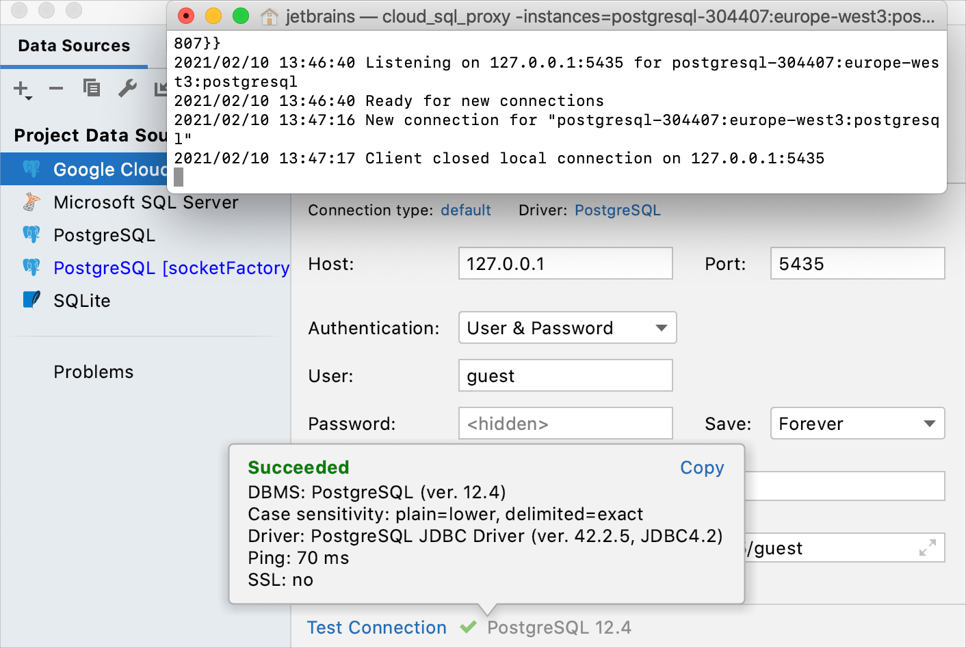Duplicate the selected data source
The width and height of the screenshot is (966, 648).
point(91,89)
